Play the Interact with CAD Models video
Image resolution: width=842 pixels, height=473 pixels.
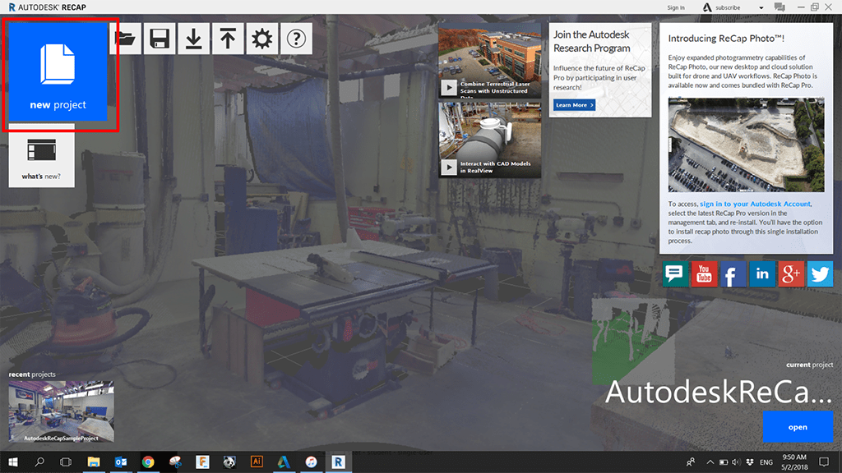[448, 168]
